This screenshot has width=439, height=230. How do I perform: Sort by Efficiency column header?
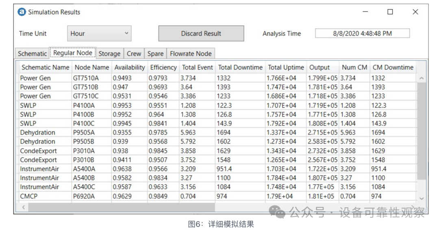(163, 67)
